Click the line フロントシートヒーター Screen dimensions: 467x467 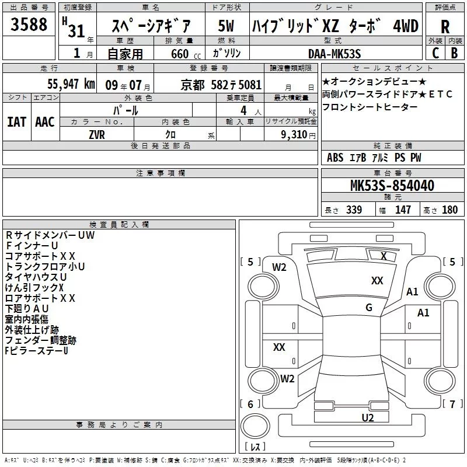370,107
